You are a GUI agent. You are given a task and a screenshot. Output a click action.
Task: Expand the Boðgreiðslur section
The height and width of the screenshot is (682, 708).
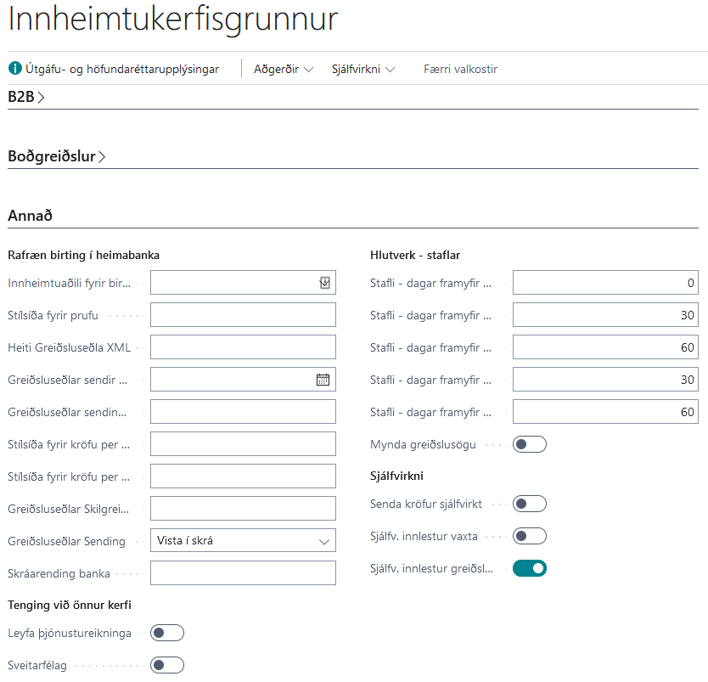(57, 156)
